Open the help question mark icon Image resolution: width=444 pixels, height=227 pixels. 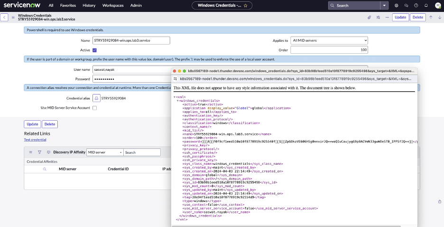416,5
